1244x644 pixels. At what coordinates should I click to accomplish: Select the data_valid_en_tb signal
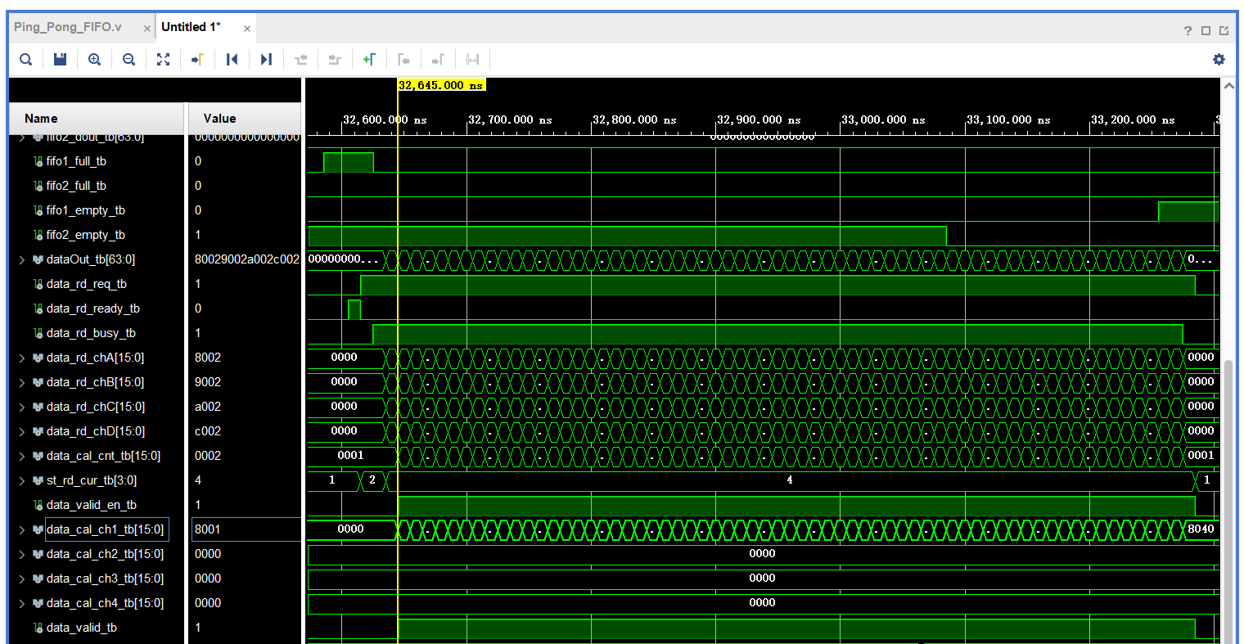click(92, 505)
